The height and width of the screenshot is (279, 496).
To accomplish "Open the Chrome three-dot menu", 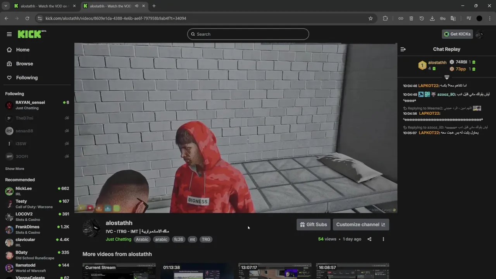I will click(x=490, y=18).
